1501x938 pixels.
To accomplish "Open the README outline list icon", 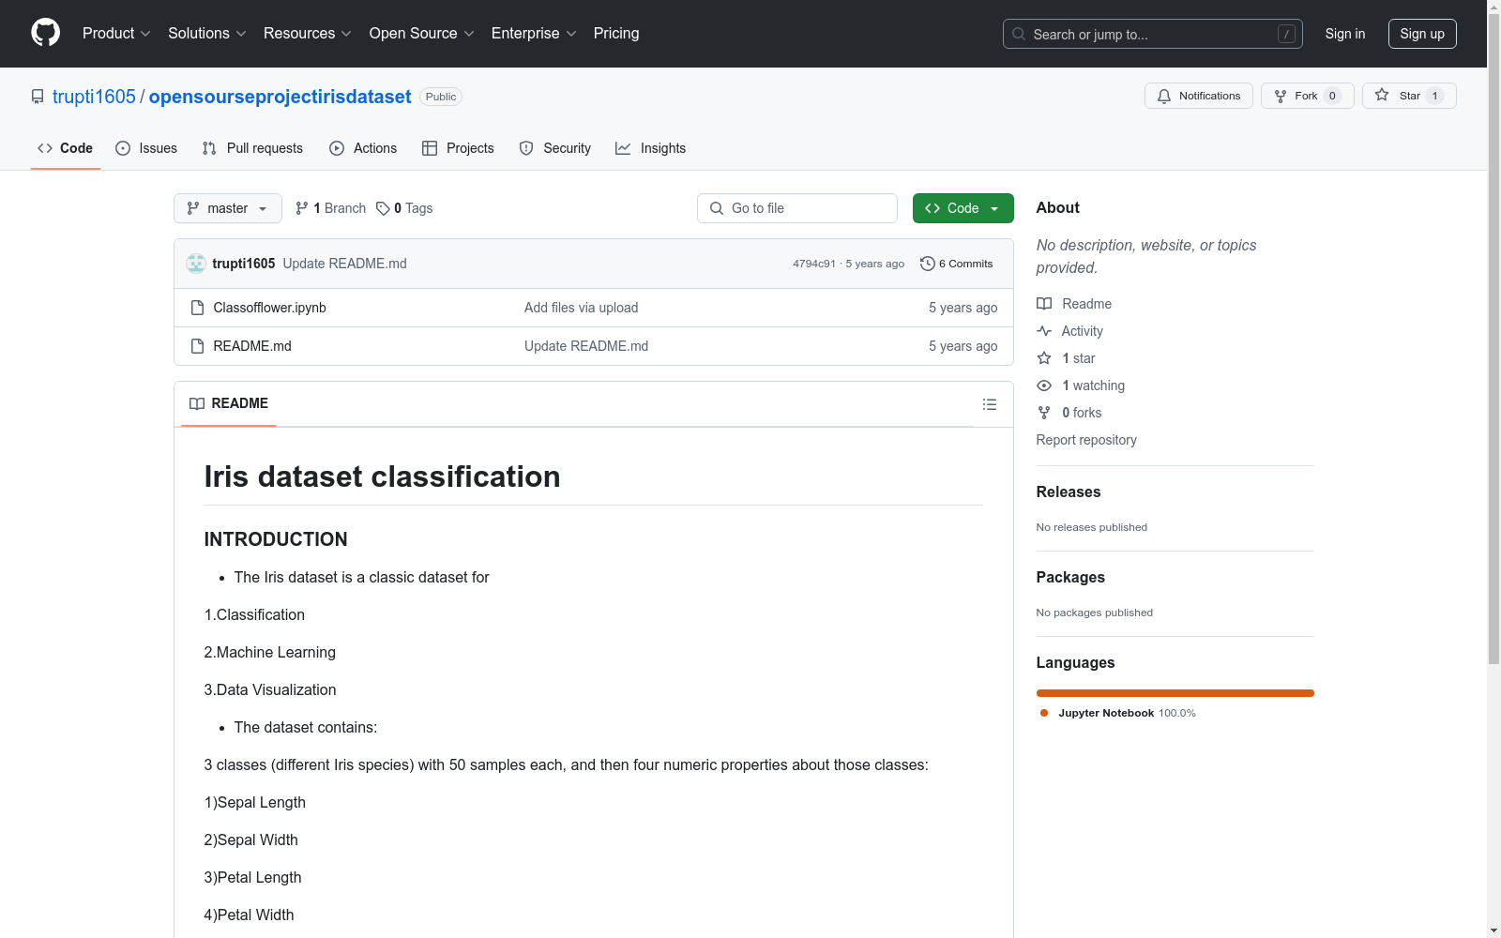I will click(x=990, y=404).
